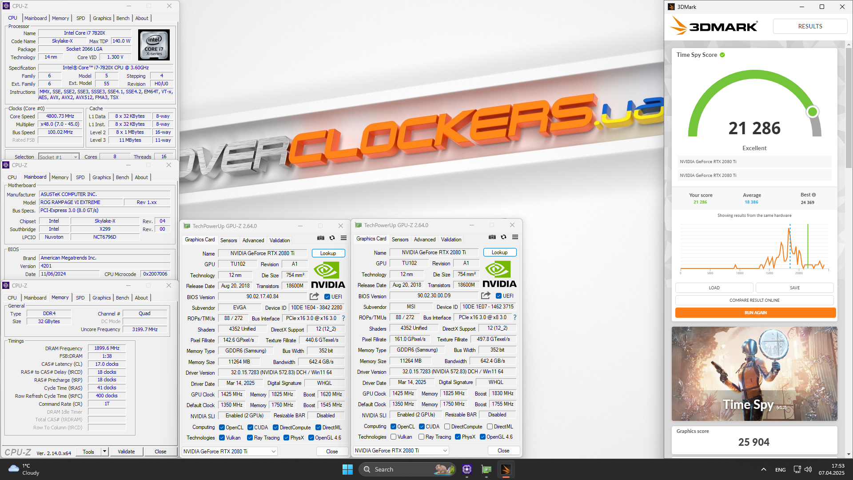
Task: Toggle UEFI checkbox in left GPU-Z
Action: (327, 297)
